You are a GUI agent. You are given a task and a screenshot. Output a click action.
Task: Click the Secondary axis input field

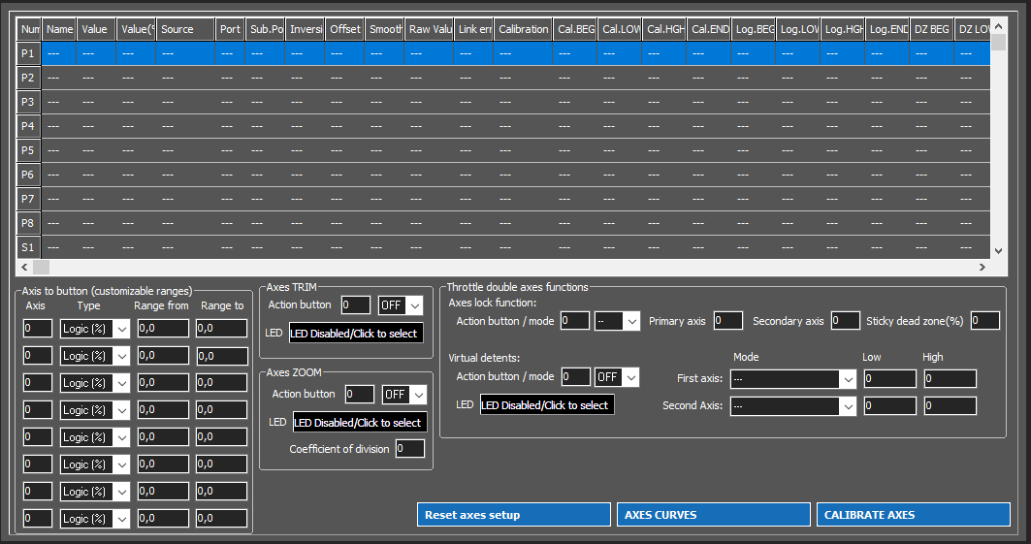(x=845, y=321)
